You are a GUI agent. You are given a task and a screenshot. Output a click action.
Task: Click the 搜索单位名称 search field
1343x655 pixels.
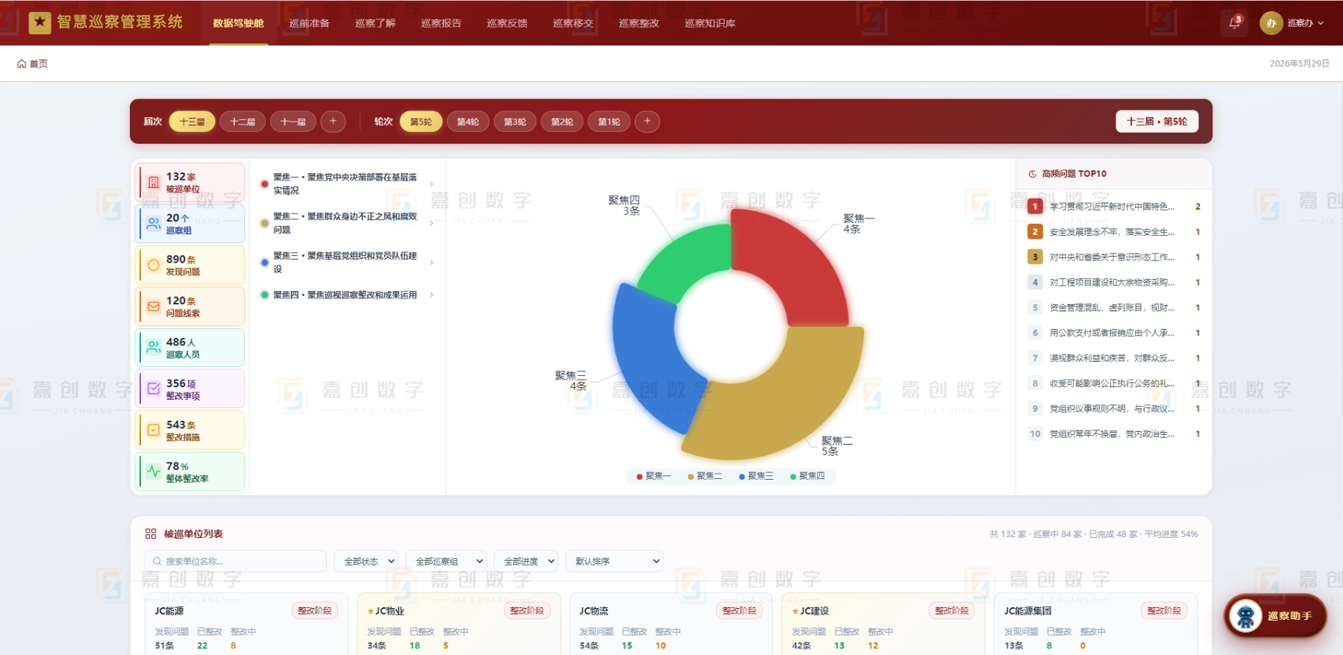point(236,561)
